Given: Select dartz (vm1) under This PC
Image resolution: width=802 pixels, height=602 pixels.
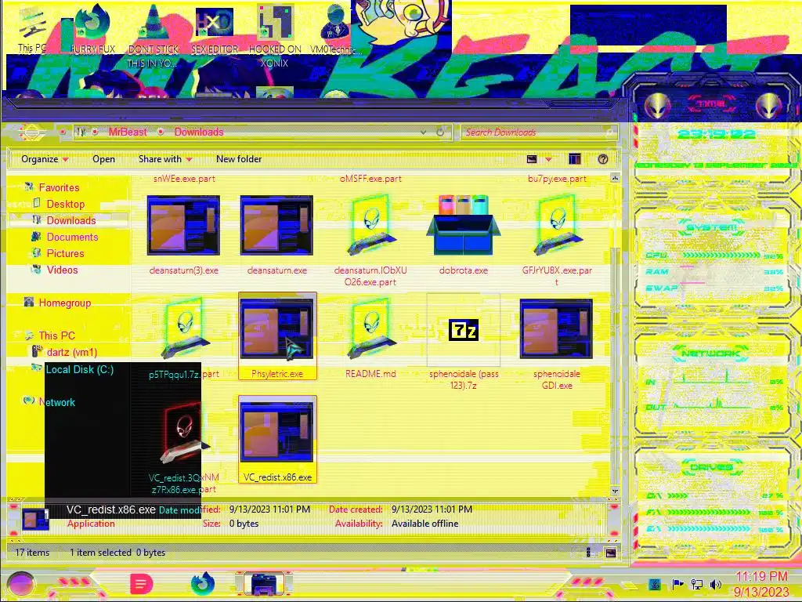Looking at the screenshot, I should tap(71, 352).
